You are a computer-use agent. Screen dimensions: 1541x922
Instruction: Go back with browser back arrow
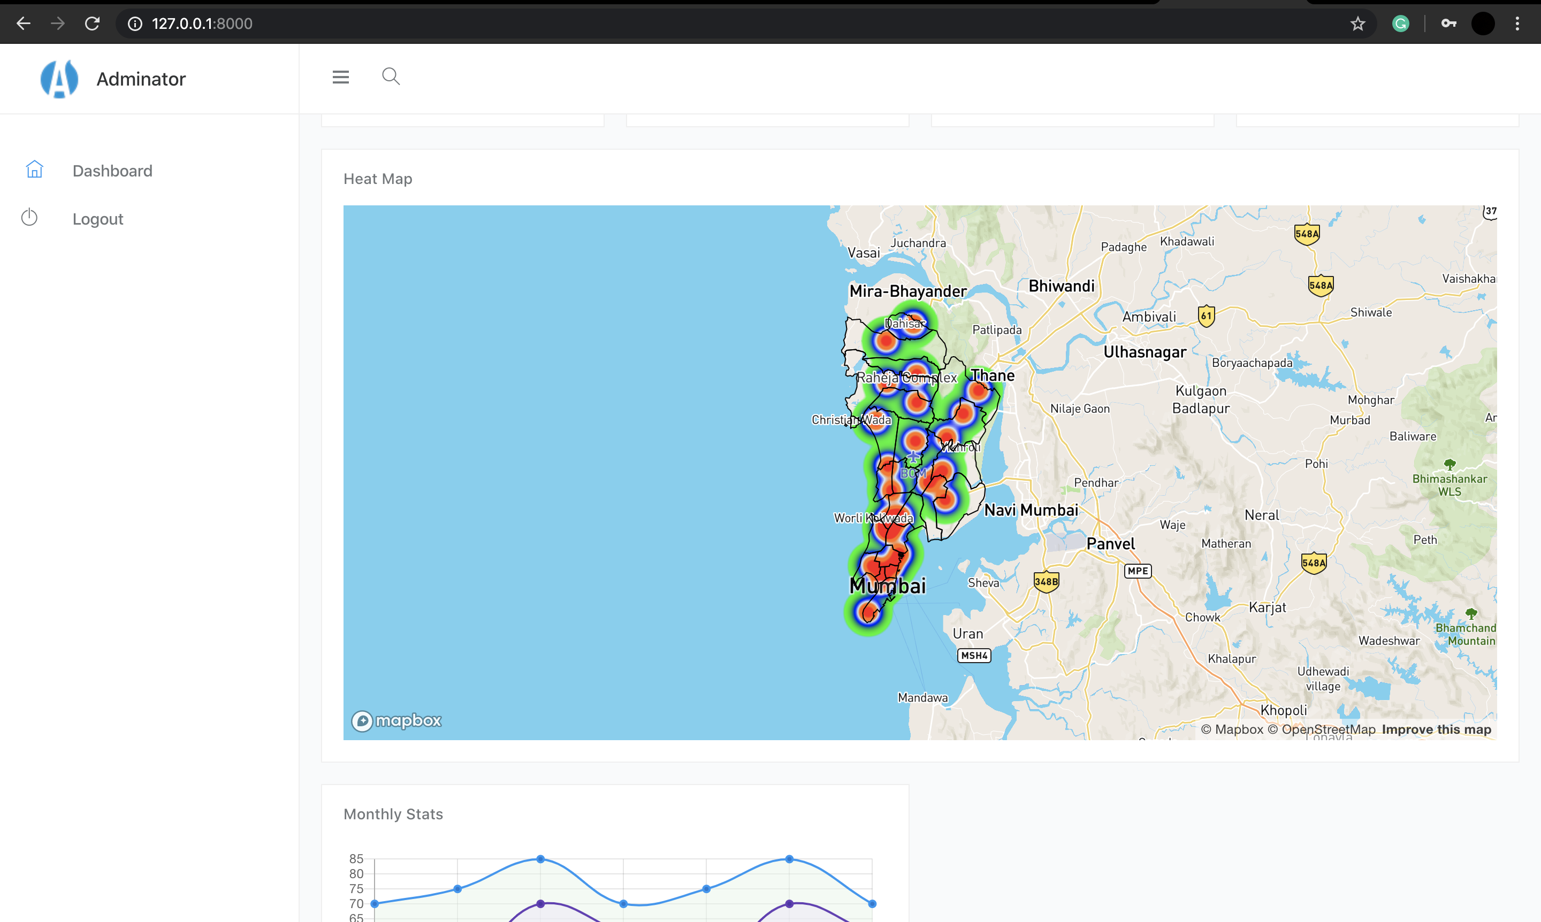click(24, 24)
